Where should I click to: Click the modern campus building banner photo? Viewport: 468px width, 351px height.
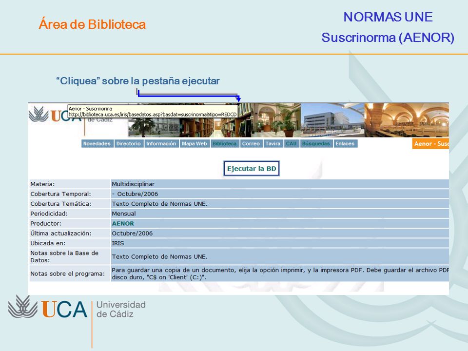click(x=332, y=120)
